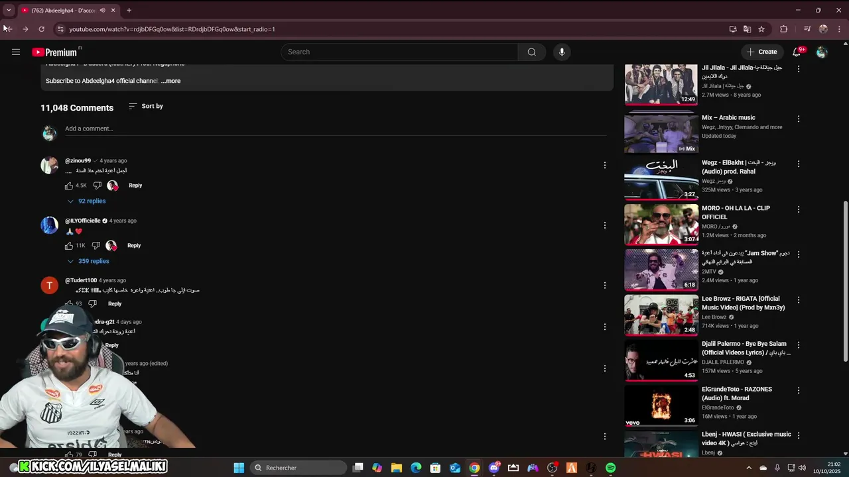
Task: Open the @Tudert100 channel link
Action: coord(81,281)
